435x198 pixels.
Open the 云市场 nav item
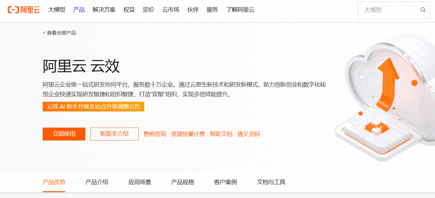(171, 10)
